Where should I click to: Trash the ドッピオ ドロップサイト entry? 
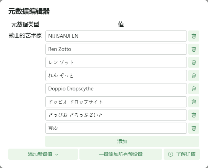pos(194,102)
